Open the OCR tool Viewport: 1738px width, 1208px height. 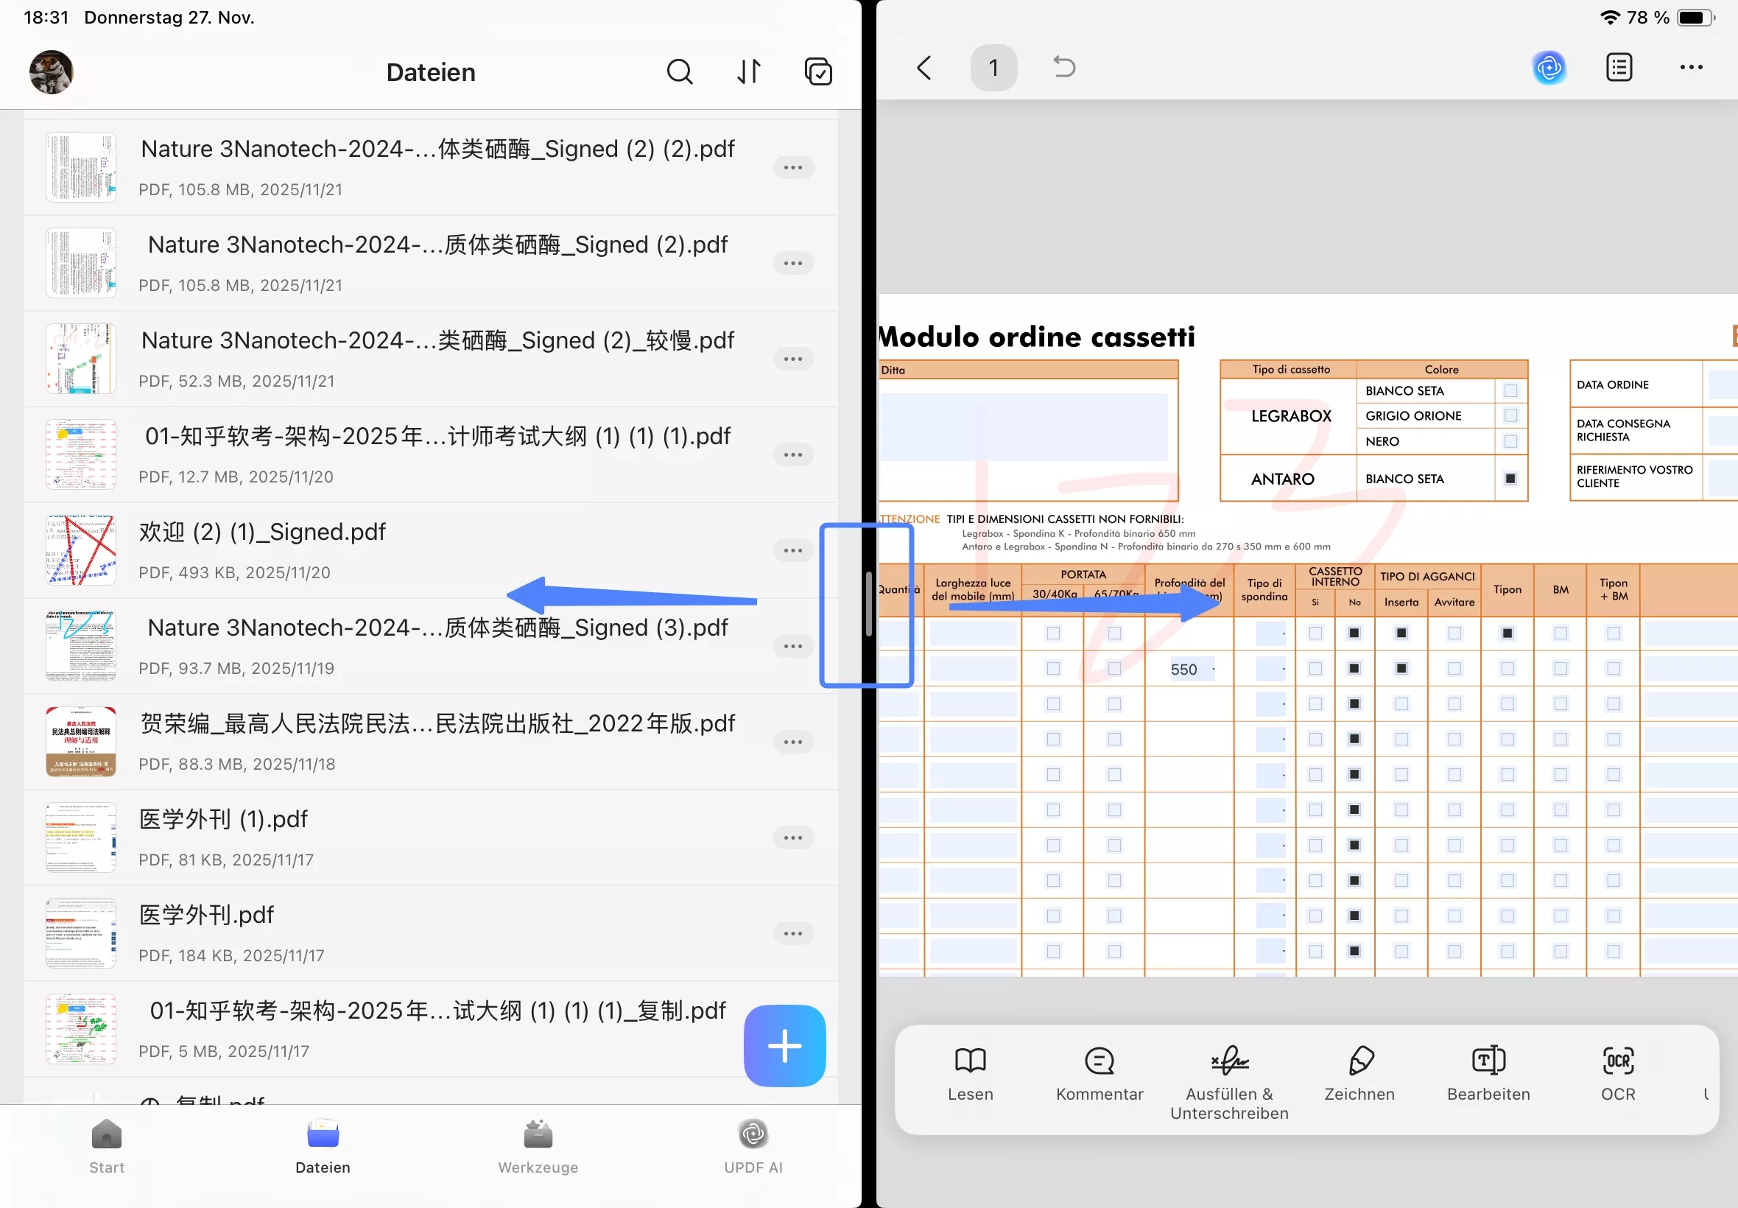[1618, 1075]
